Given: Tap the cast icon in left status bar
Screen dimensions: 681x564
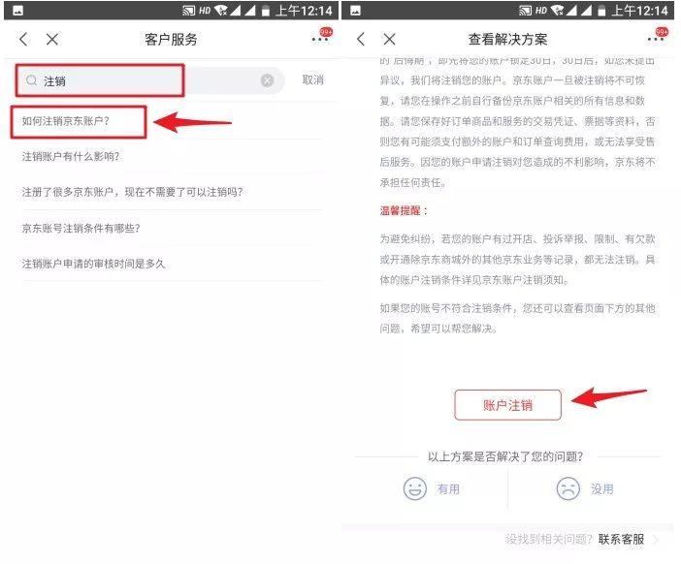Looking at the screenshot, I should tap(188, 11).
